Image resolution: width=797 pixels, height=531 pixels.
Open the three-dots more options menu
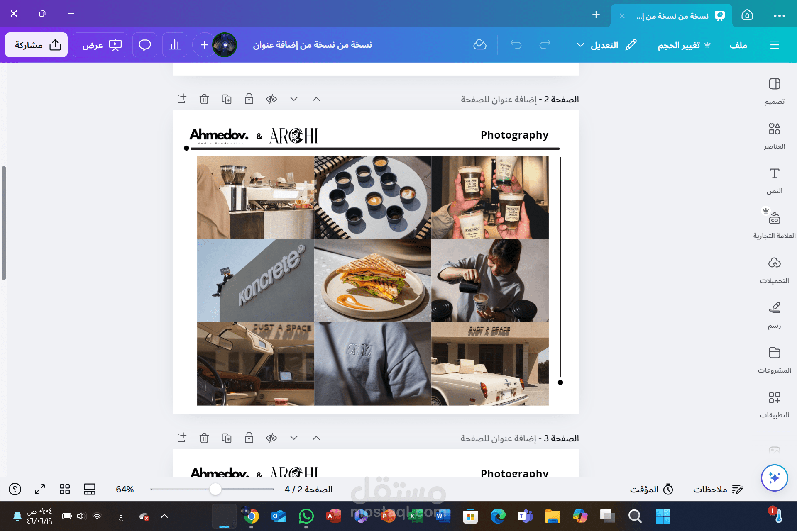(x=779, y=16)
